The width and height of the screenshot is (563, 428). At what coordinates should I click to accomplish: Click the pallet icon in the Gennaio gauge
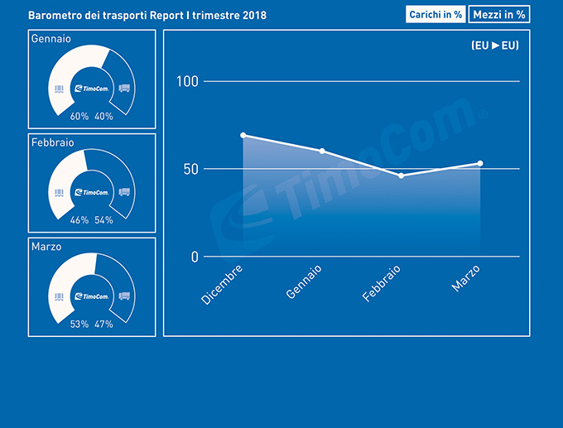59,89
